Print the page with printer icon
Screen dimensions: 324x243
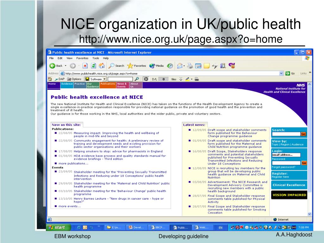[190, 66]
